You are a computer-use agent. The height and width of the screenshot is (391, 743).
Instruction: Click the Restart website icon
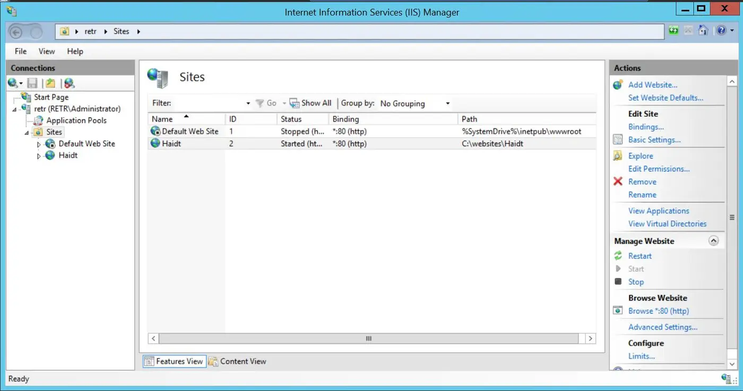(x=618, y=256)
